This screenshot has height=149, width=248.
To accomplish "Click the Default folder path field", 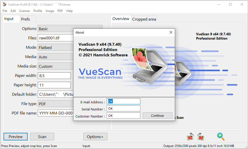I will (55, 94).
